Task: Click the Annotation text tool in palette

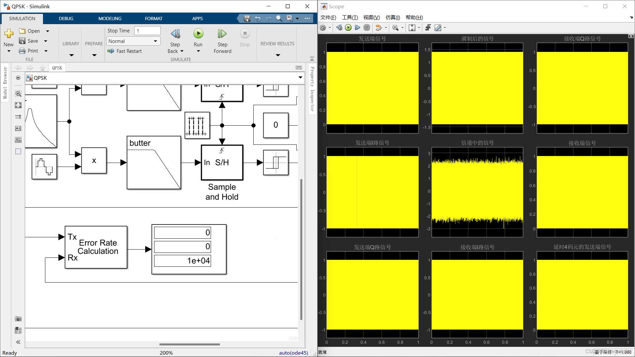Action: [18, 128]
